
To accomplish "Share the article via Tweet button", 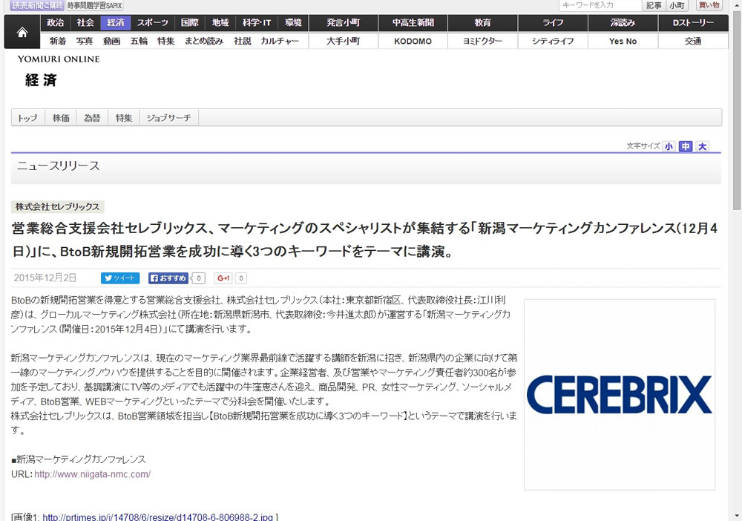I will tap(120, 278).
